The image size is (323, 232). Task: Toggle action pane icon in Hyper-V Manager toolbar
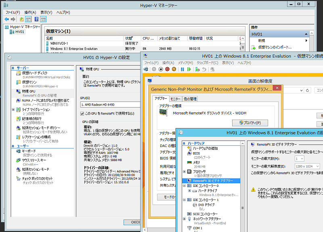[43, 19]
